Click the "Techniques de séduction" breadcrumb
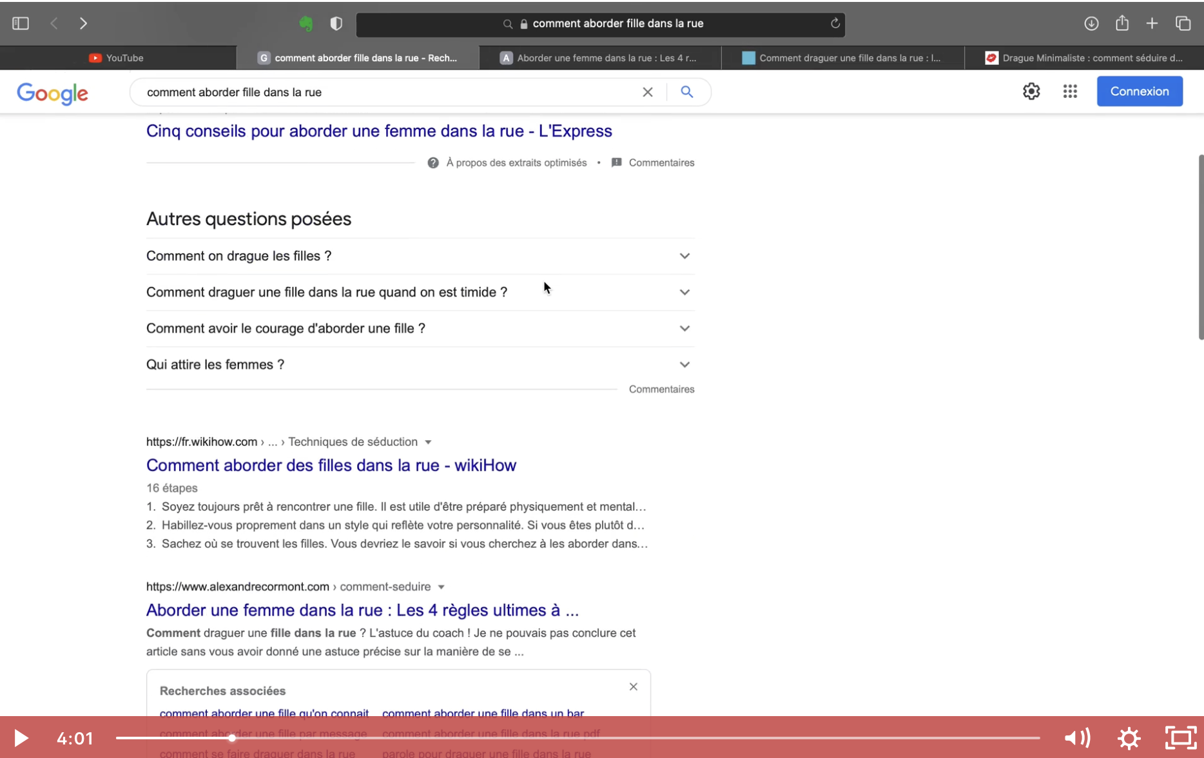1204x758 pixels. point(353,442)
